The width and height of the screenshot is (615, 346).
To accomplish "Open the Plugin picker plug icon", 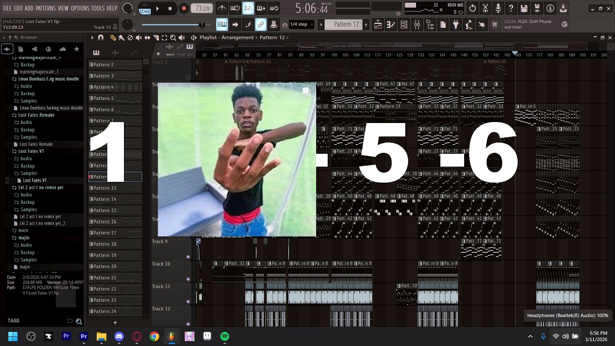I will click(456, 25).
